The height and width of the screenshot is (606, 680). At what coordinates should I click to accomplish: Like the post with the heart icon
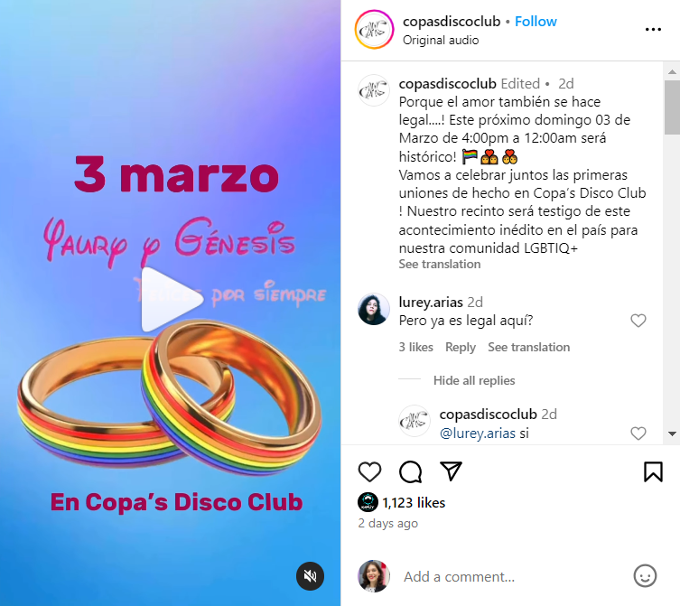tap(369, 471)
